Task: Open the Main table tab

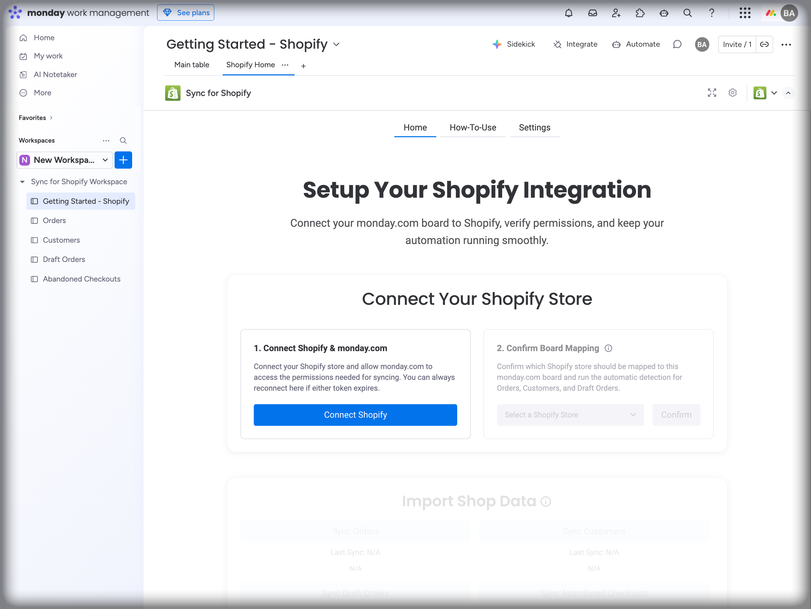Action: [x=192, y=65]
